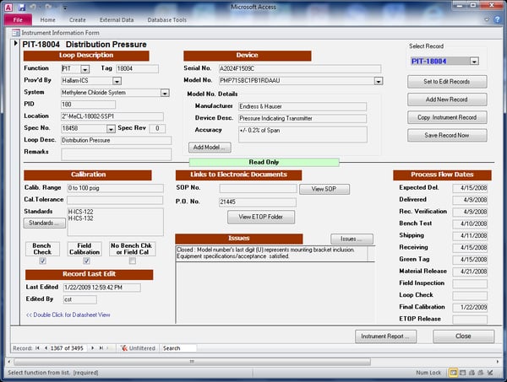The width and height of the screenshot is (507, 382).
Task: Open the Instrument Report button
Action: [385, 336]
